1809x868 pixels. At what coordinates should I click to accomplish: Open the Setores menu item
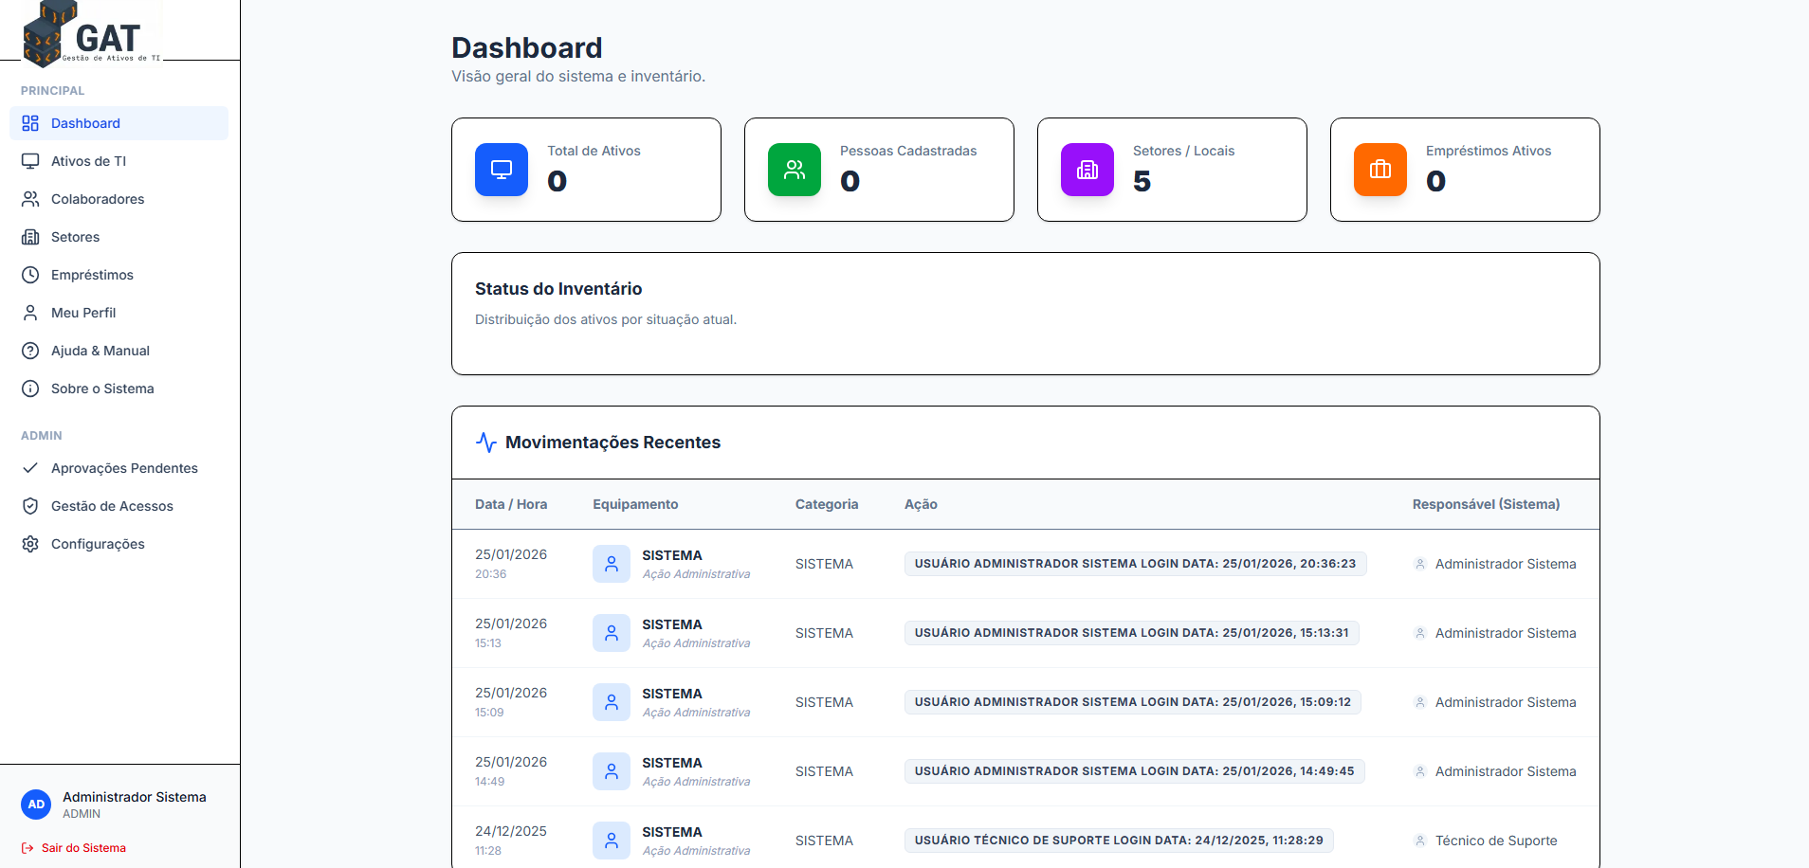pyautogui.click(x=75, y=237)
